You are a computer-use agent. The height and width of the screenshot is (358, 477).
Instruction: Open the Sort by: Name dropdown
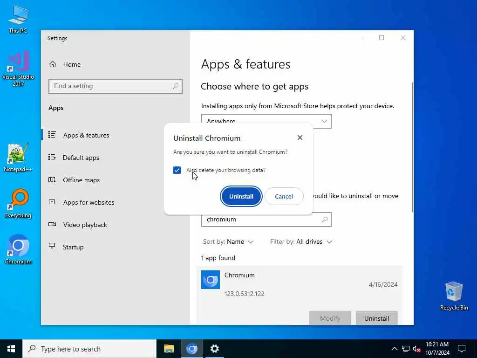point(228,242)
